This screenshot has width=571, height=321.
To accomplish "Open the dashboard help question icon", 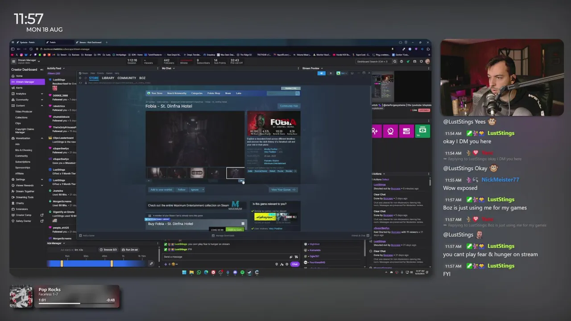I will [x=401, y=62].
